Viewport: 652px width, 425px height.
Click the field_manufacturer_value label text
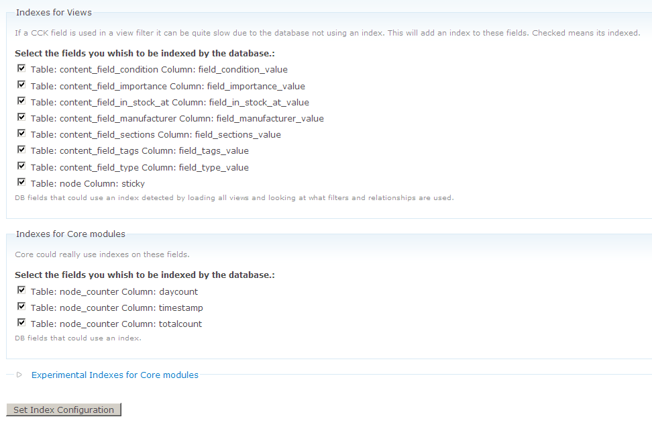click(x=270, y=119)
